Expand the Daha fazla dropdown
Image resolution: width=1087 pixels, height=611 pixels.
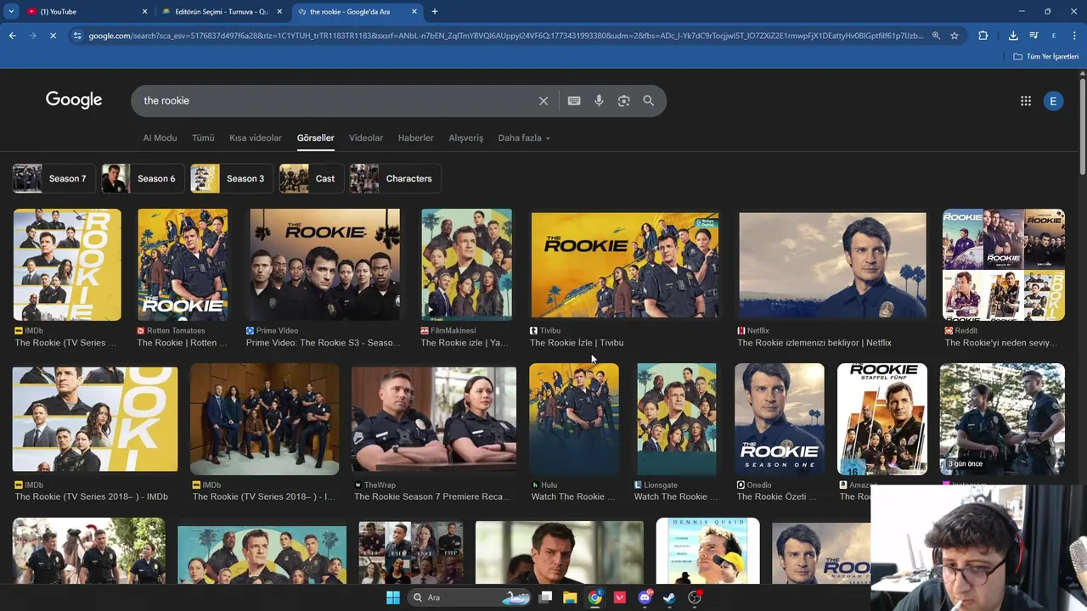click(524, 137)
